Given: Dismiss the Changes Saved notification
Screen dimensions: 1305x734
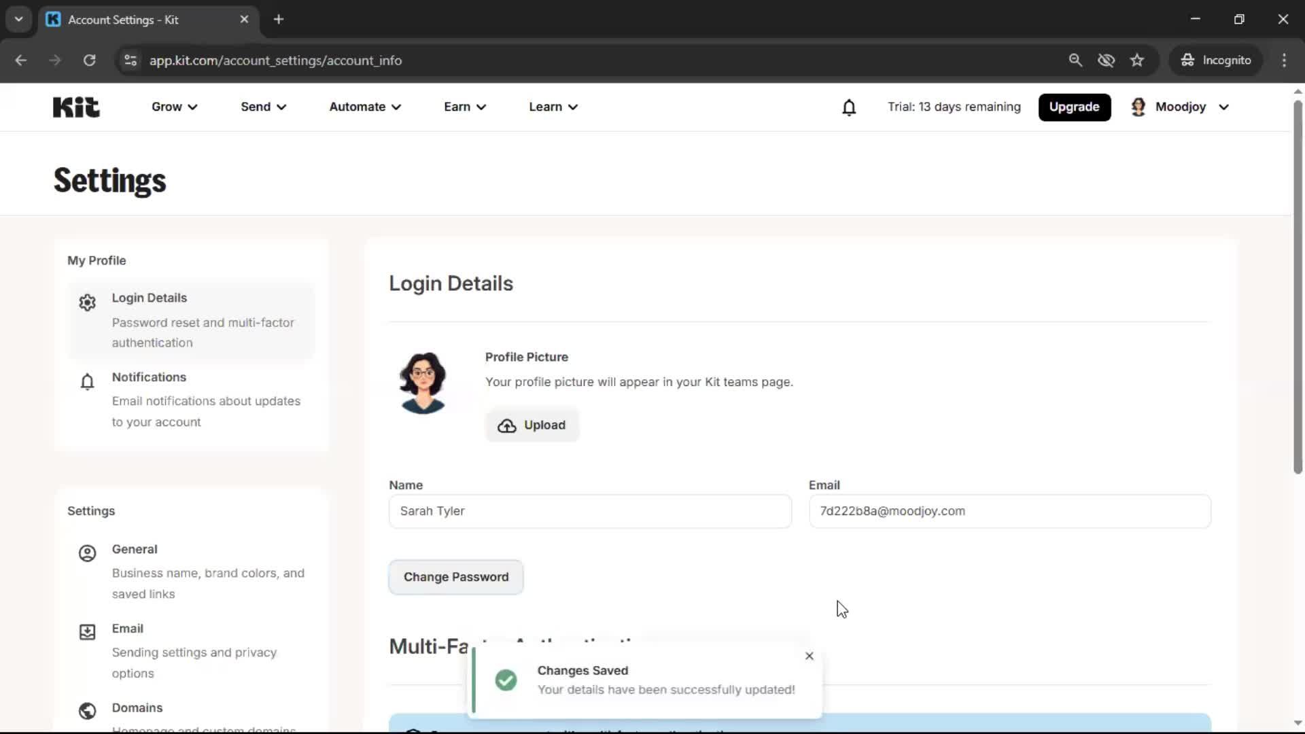Looking at the screenshot, I should point(809,655).
